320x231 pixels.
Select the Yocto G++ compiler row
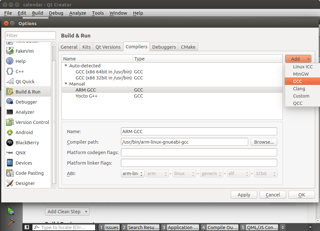(172, 96)
